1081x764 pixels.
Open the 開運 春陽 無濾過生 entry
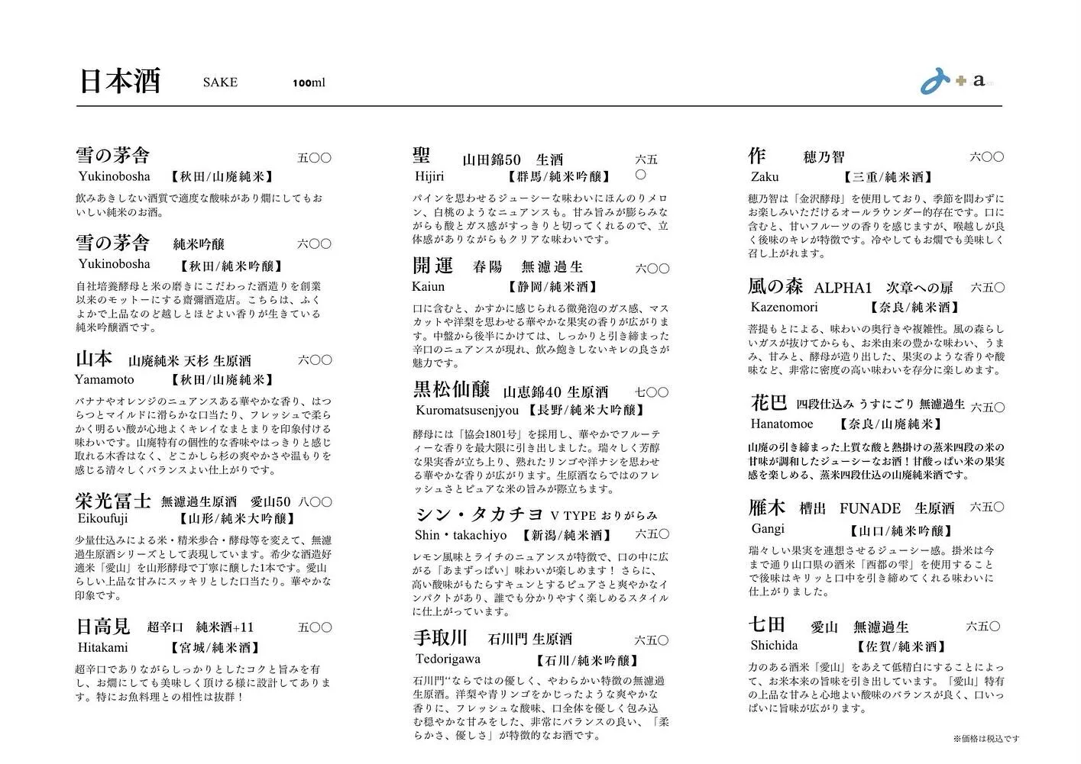coord(433,266)
